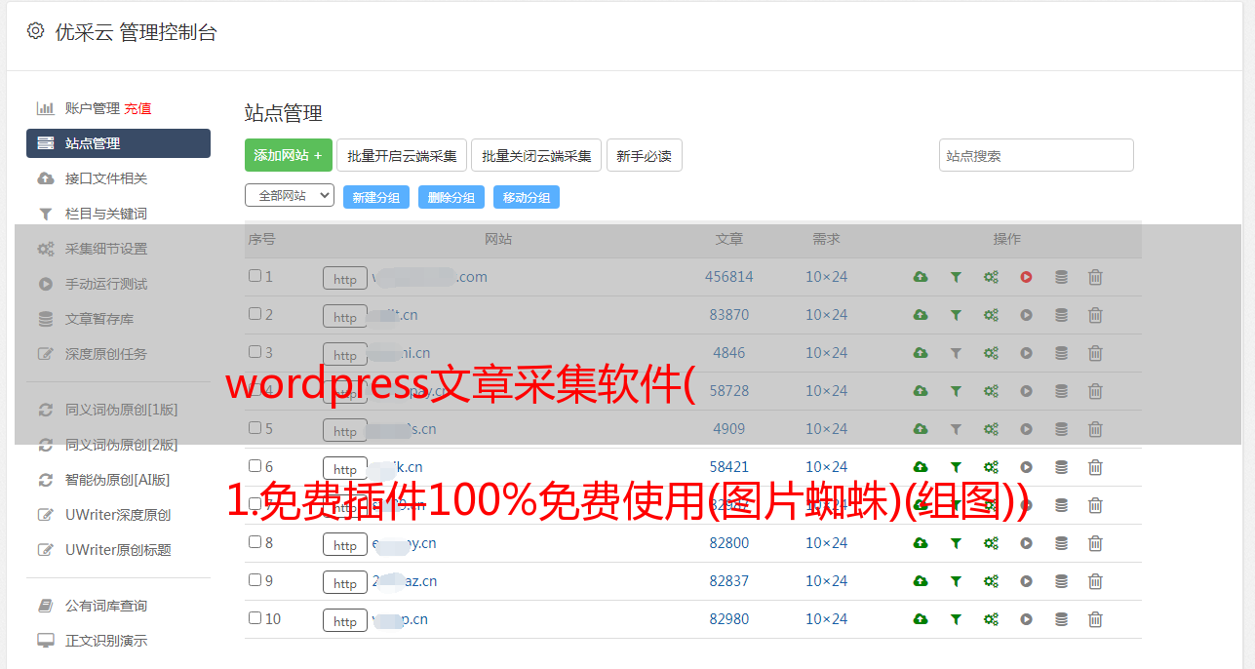The height and width of the screenshot is (669, 1255).
Task: Open UWriter原创标题 in the sidebar
Action: click(118, 550)
